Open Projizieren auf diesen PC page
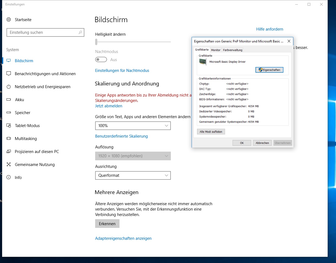The height and width of the screenshot is (263, 336). click(37, 152)
